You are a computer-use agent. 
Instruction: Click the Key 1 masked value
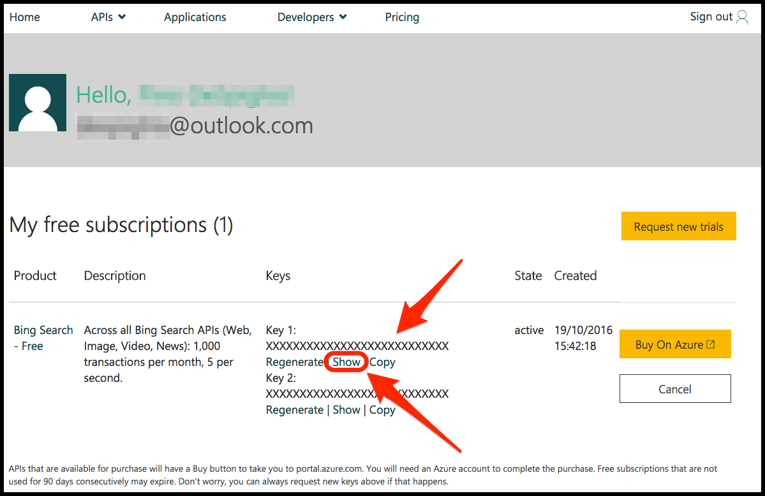tap(357, 346)
